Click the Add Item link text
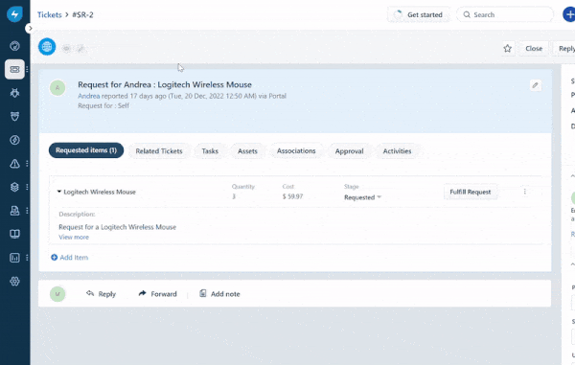This screenshot has width=575, height=365. coord(74,258)
